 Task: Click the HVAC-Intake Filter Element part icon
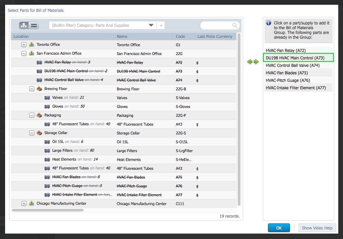pyautogui.click(x=47, y=195)
